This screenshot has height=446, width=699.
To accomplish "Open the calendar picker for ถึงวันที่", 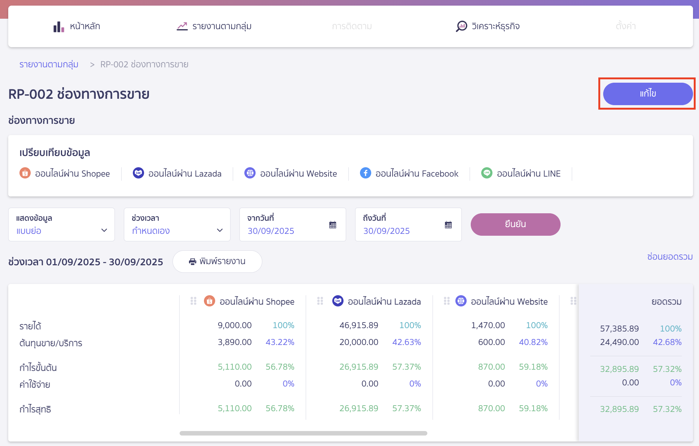I will pyautogui.click(x=448, y=224).
